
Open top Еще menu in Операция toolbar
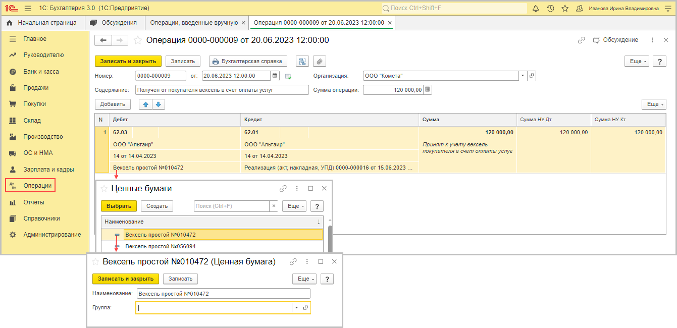(x=637, y=61)
